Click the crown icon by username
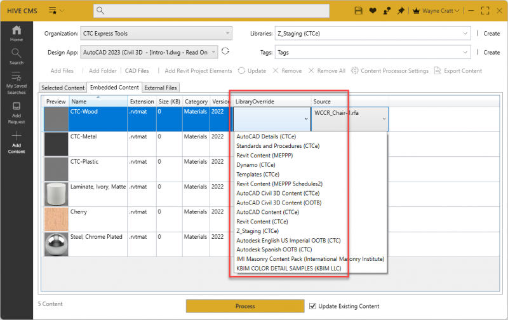 [x=417, y=11]
